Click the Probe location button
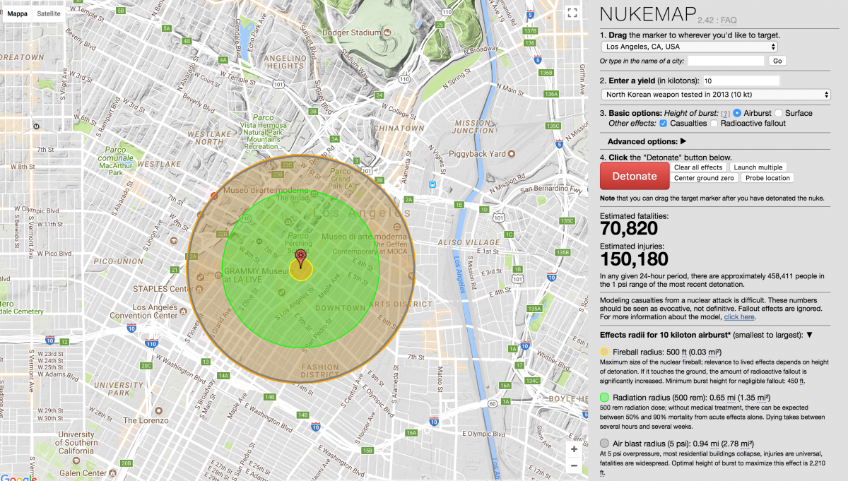The height and width of the screenshot is (481, 848). pos(767,178)
